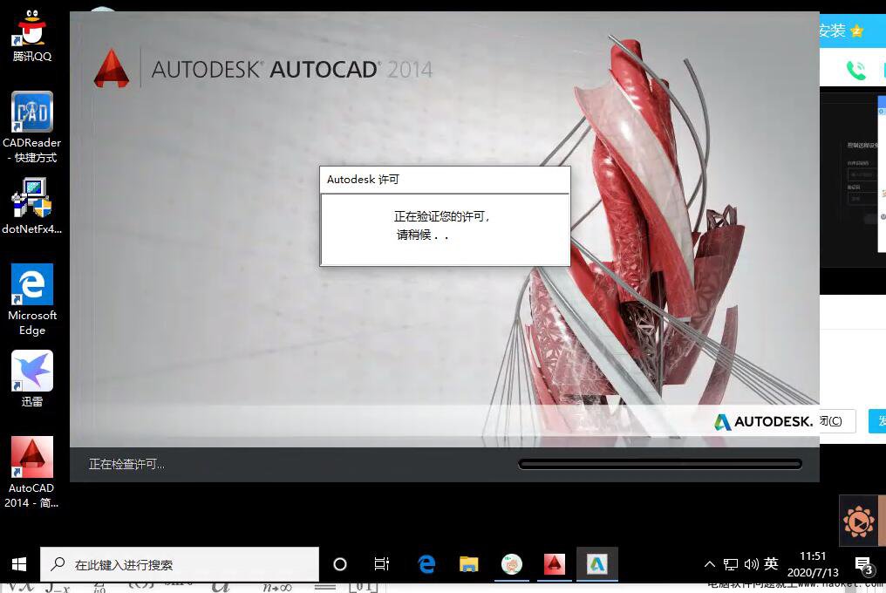Click the taskbar search box
Screen dimensions: 886x593
(180, 564)
